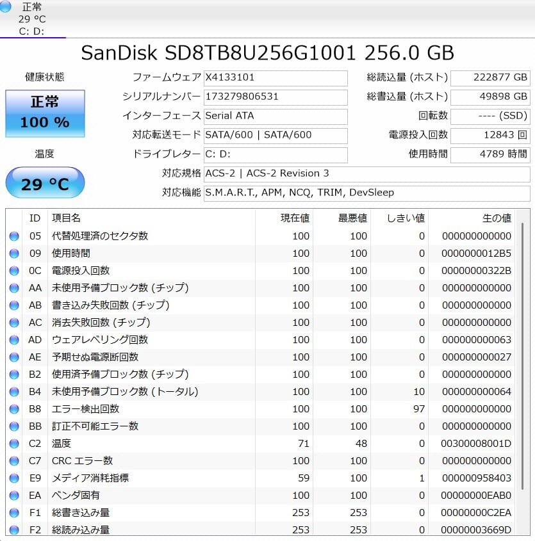The width and height of the screenshot is (535, 541).
Task: Click the ファームウェア field showing X4133101
Action: point(276,77)
